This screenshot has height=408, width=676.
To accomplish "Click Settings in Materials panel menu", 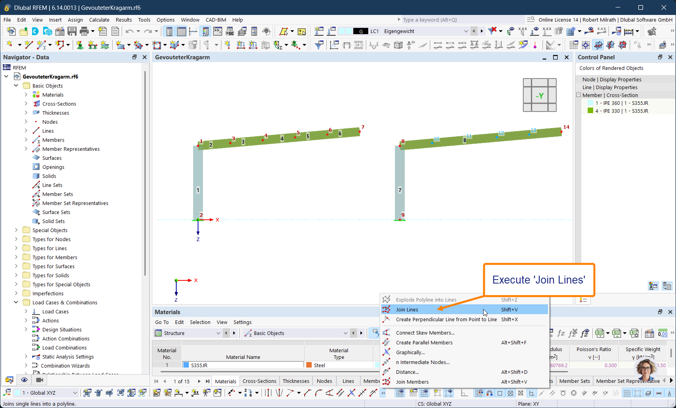I will click(243, 322).
